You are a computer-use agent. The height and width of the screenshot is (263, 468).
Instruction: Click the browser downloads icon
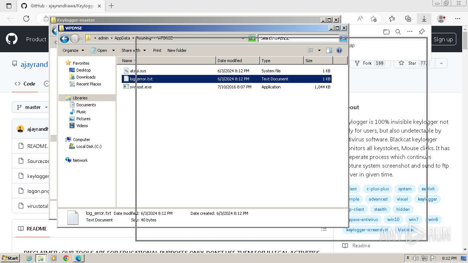pos(424,19)
